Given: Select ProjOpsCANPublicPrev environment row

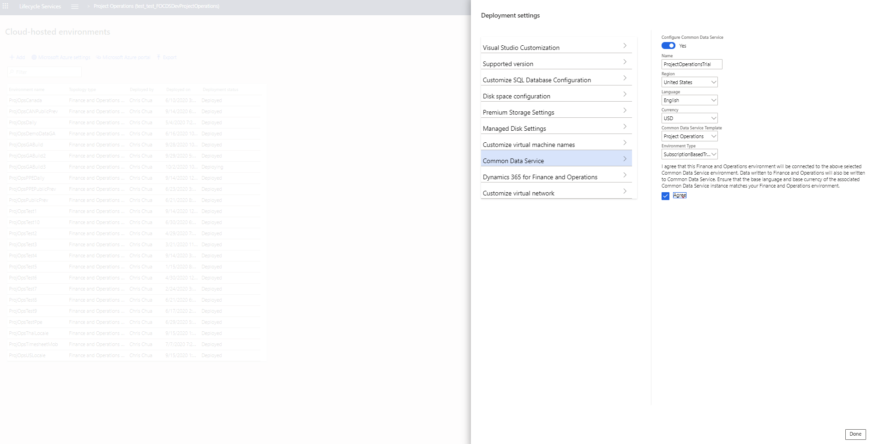Looking at the screenshot, I should click(134, 111).
